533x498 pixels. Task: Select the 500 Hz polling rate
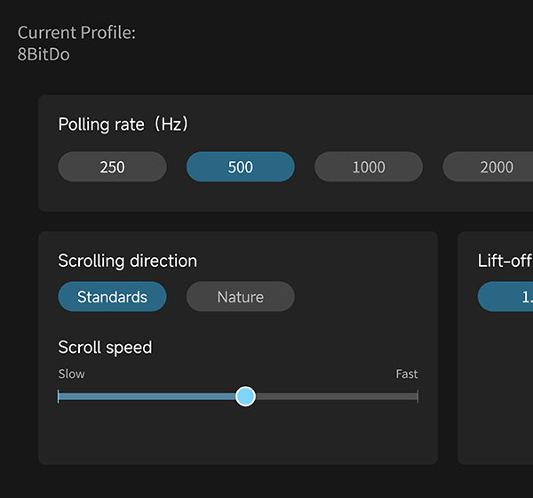coord(241,167)
